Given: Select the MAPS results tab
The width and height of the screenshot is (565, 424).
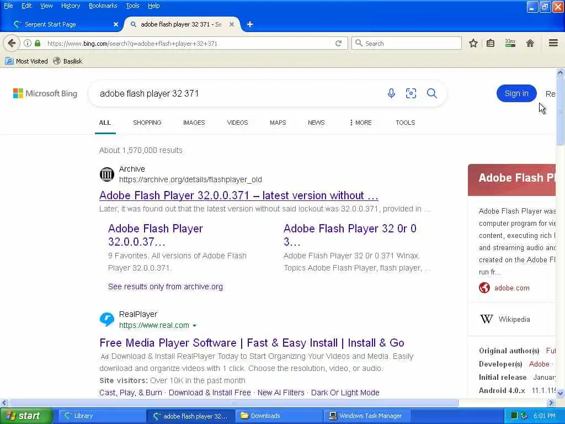Looking at the screenshot, I should [278, 123].
